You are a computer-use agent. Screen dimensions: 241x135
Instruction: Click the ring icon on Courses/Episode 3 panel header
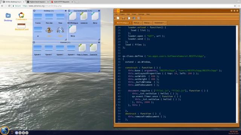pos(69,11)
